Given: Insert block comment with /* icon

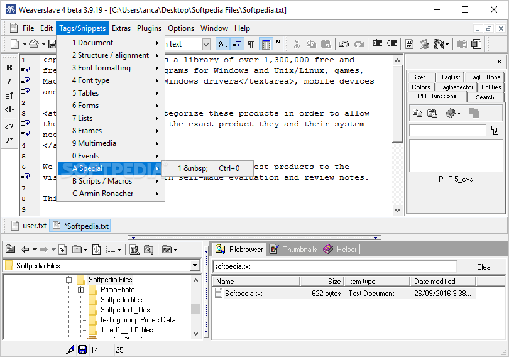Looking at the screenshot, I should click(9, 140).
